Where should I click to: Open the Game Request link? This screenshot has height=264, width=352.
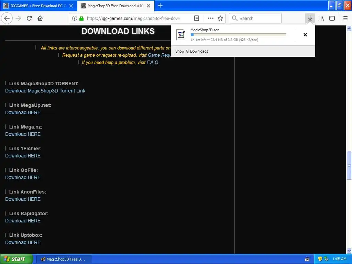pyautogui.click(x=159, y=55)
